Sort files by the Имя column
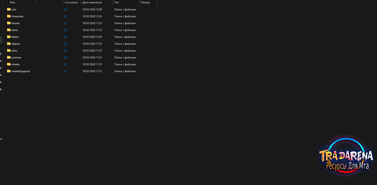377x185 pixels. click(x=12, y=2)
